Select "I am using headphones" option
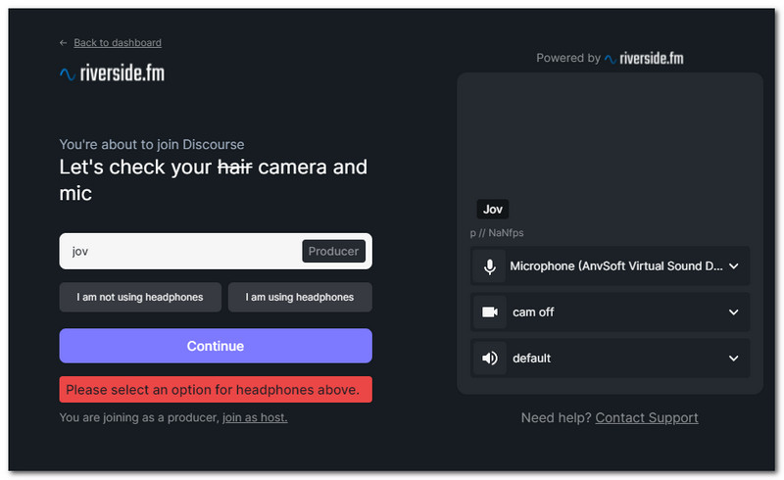Viewport: 784px width, 480px height. point(300,297)
